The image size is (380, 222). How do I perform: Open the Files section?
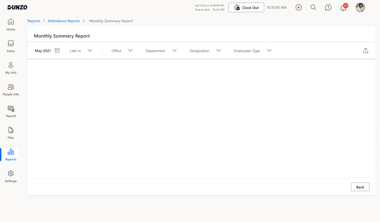click(x=11, y=133)
